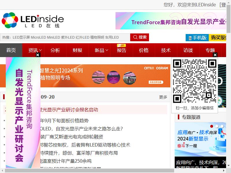Click the 专题报道 section heading
The image size is (231, 173).
click(x=191, y=117)
